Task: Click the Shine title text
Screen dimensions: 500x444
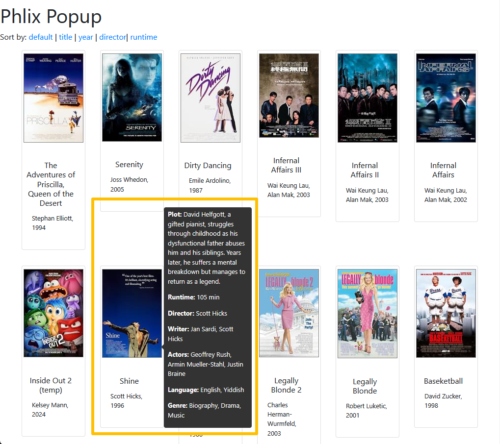Action: click(x=129, y=381)
